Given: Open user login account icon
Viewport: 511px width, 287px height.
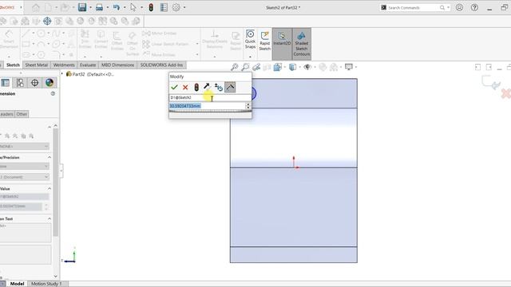Looking at the screenshot, I should (460, 7).
